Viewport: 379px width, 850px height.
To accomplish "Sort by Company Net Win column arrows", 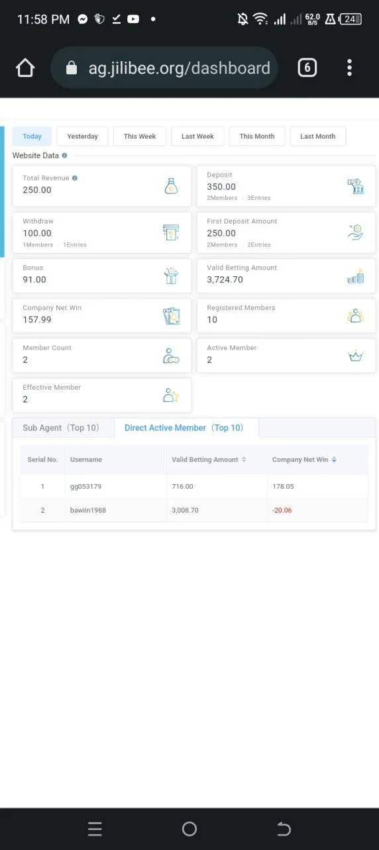I will point(334,460).
